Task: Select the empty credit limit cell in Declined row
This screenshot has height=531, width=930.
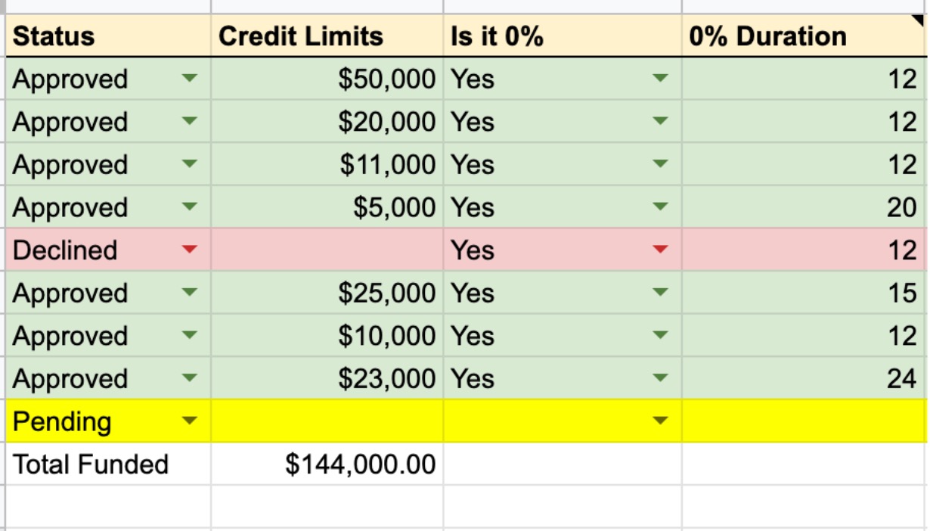Action: [x=327, y=250]
